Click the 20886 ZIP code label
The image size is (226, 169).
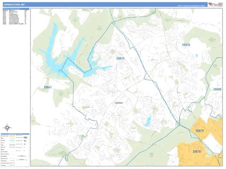(x=217, y=89)
